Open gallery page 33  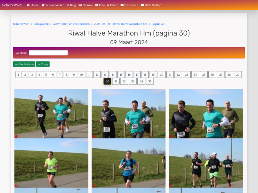tap(133, 81)
